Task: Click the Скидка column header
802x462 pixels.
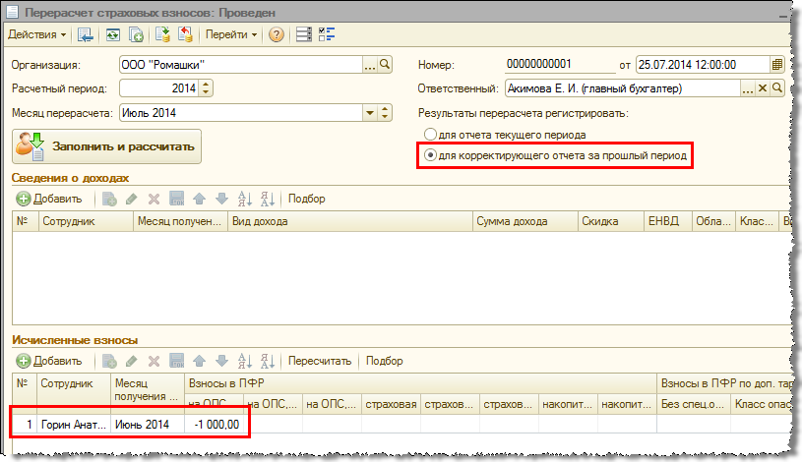Action: point(610,221)
